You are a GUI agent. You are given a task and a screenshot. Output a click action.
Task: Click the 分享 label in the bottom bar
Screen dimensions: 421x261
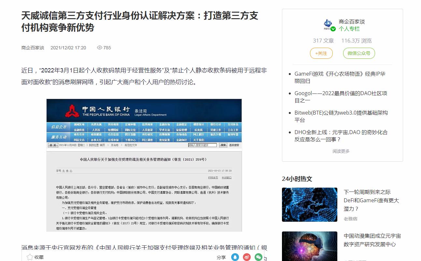221,257
